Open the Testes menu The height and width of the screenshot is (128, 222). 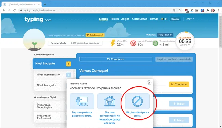click(x=114, y=19)
